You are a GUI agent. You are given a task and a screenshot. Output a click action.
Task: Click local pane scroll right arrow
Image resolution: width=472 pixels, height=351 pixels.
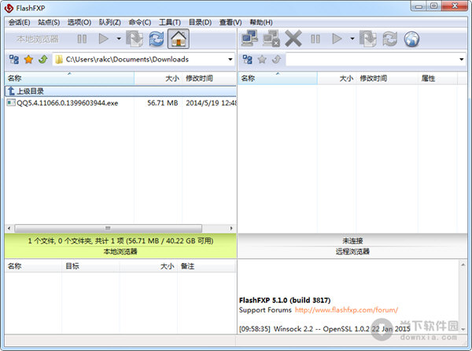(x=231, y=228)
